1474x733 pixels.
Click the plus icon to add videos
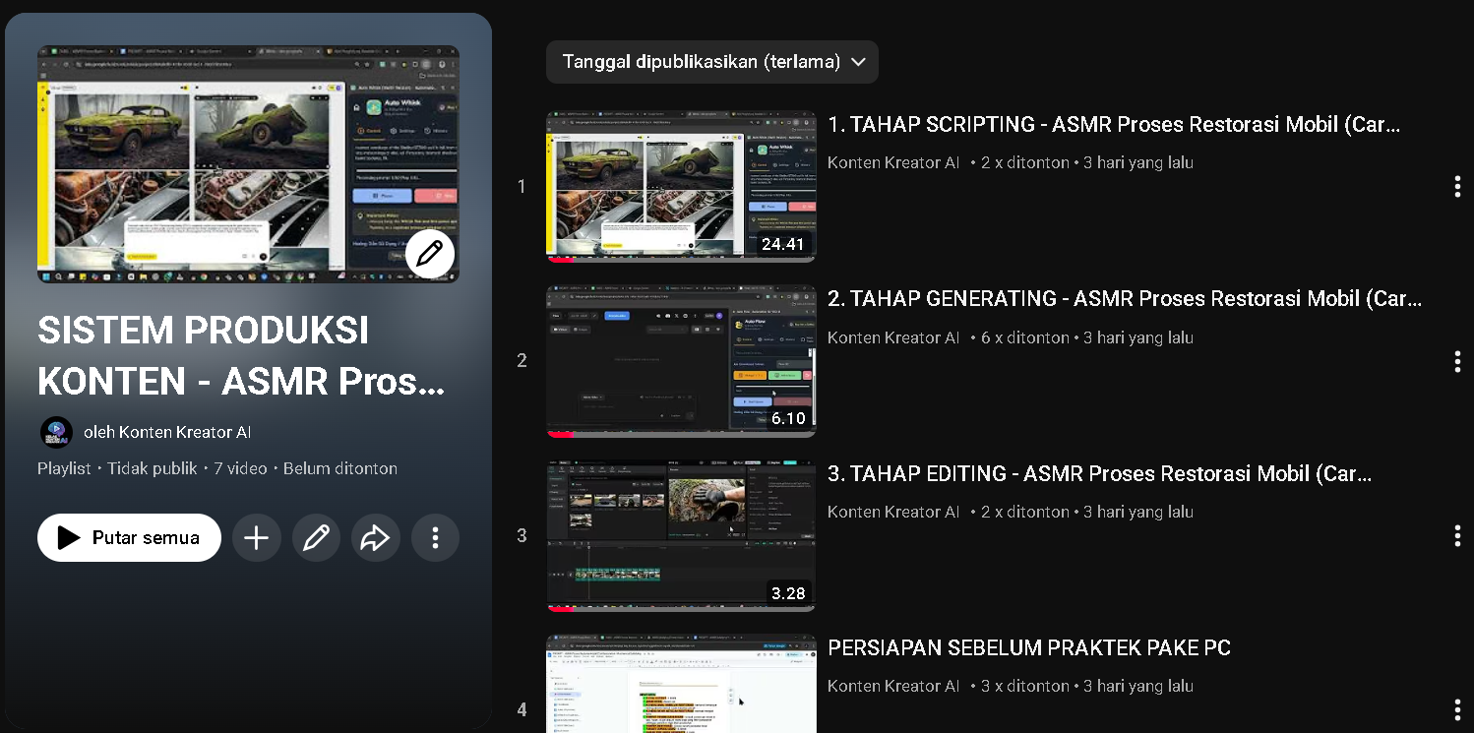click(257, 537)
